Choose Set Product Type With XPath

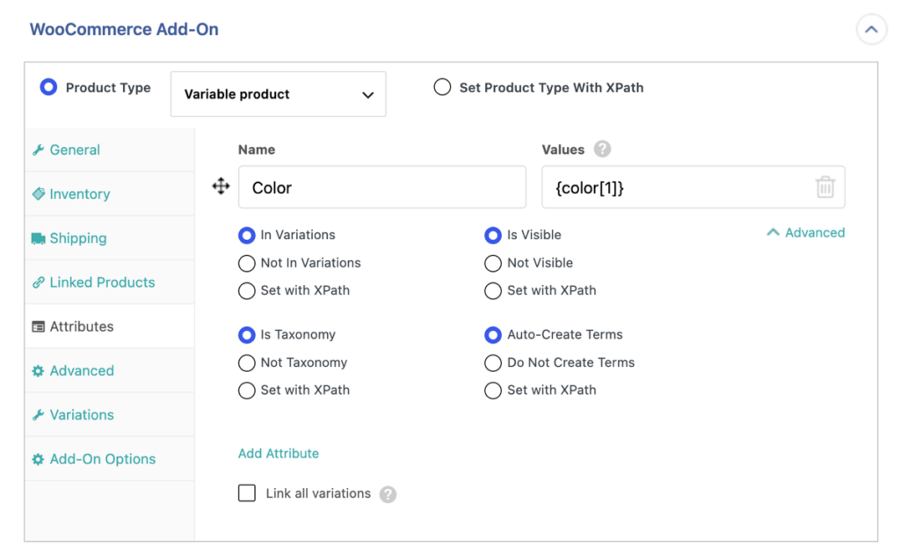pyautogui.click(x=442, y=87)
